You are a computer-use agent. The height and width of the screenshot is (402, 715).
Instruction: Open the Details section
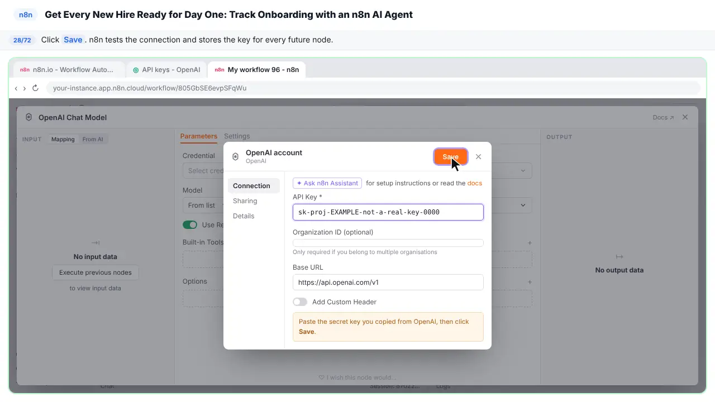point(244,216)
